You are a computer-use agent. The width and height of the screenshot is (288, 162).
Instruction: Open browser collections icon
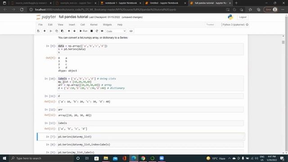pos(258,9)
